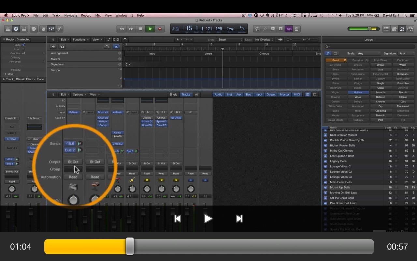Open the Scissors editors button in toolbar
The width and height of the screenshot is (417, 261).
point(59,29)
